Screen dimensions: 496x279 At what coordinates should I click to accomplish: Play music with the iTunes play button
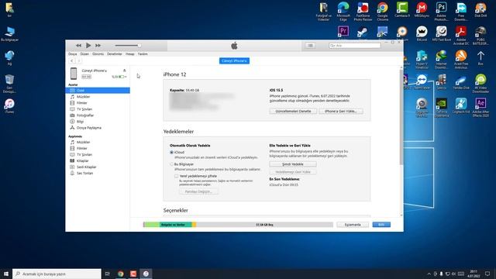point(88,46)
